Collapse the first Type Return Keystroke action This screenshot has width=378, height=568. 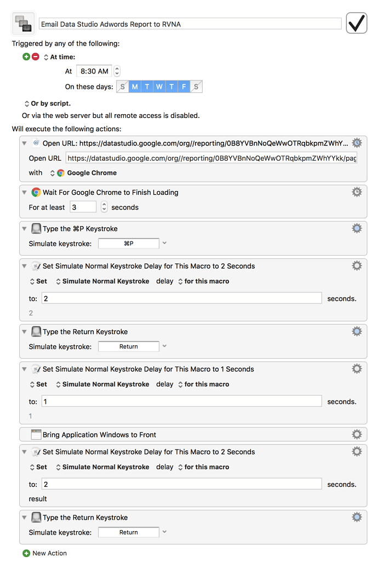pos(24,331)
